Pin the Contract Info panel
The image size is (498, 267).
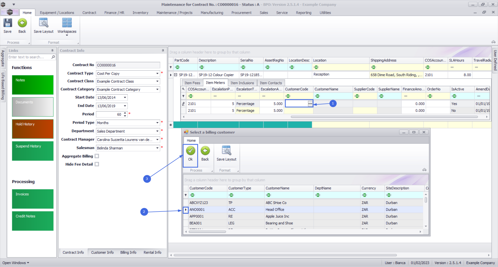(163, 51)
